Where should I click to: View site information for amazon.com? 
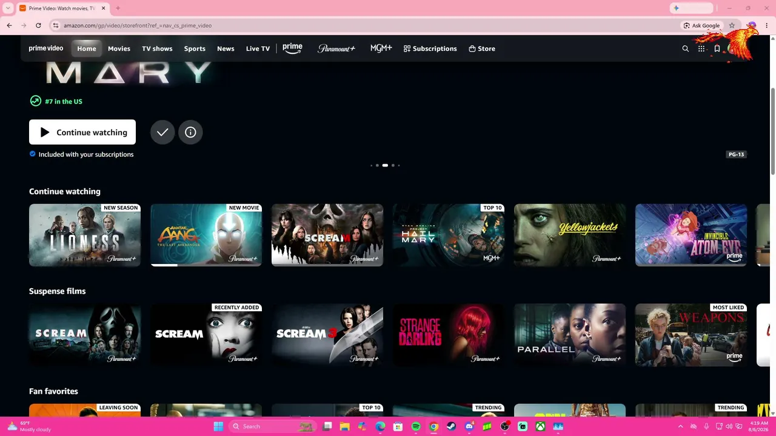point(56,25)
